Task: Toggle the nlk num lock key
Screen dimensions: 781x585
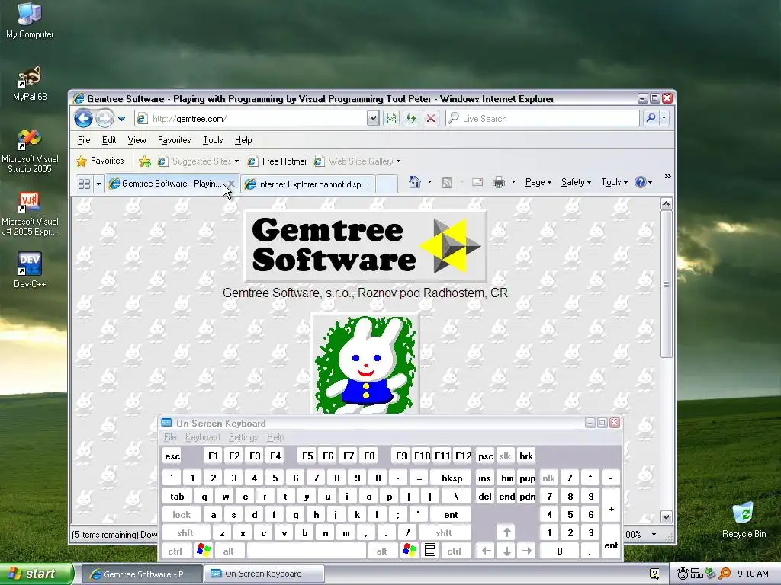Action: coord(548,478)
